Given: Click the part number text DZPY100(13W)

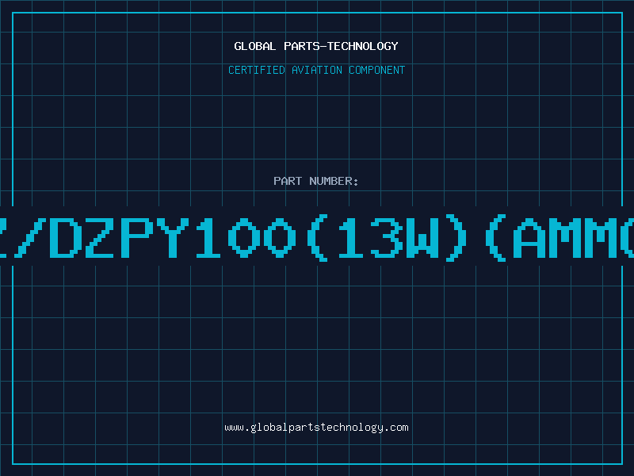Looking at the screenshot, I should click(x=258, y=239).
